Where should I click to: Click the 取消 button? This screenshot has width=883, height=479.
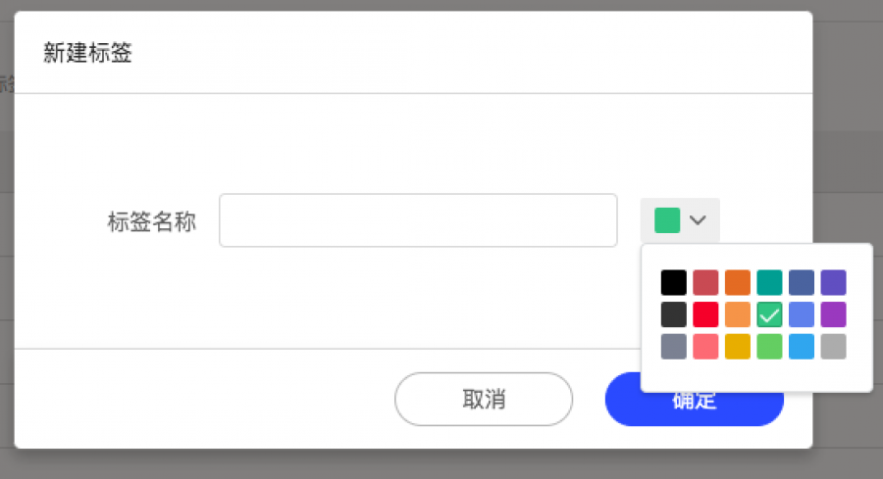coord(483,399)
